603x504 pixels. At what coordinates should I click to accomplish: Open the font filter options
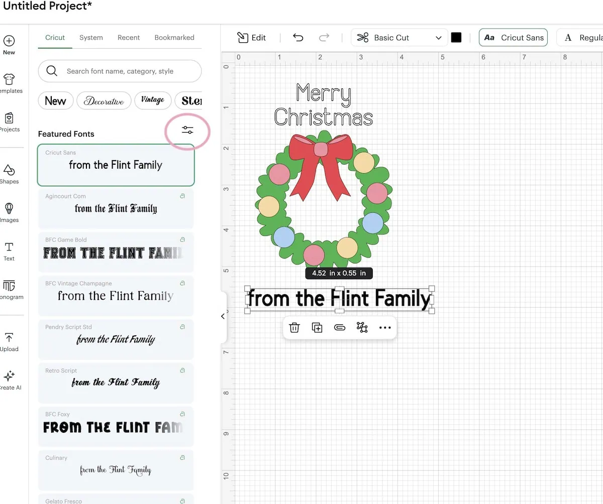(x=187, y=130)
